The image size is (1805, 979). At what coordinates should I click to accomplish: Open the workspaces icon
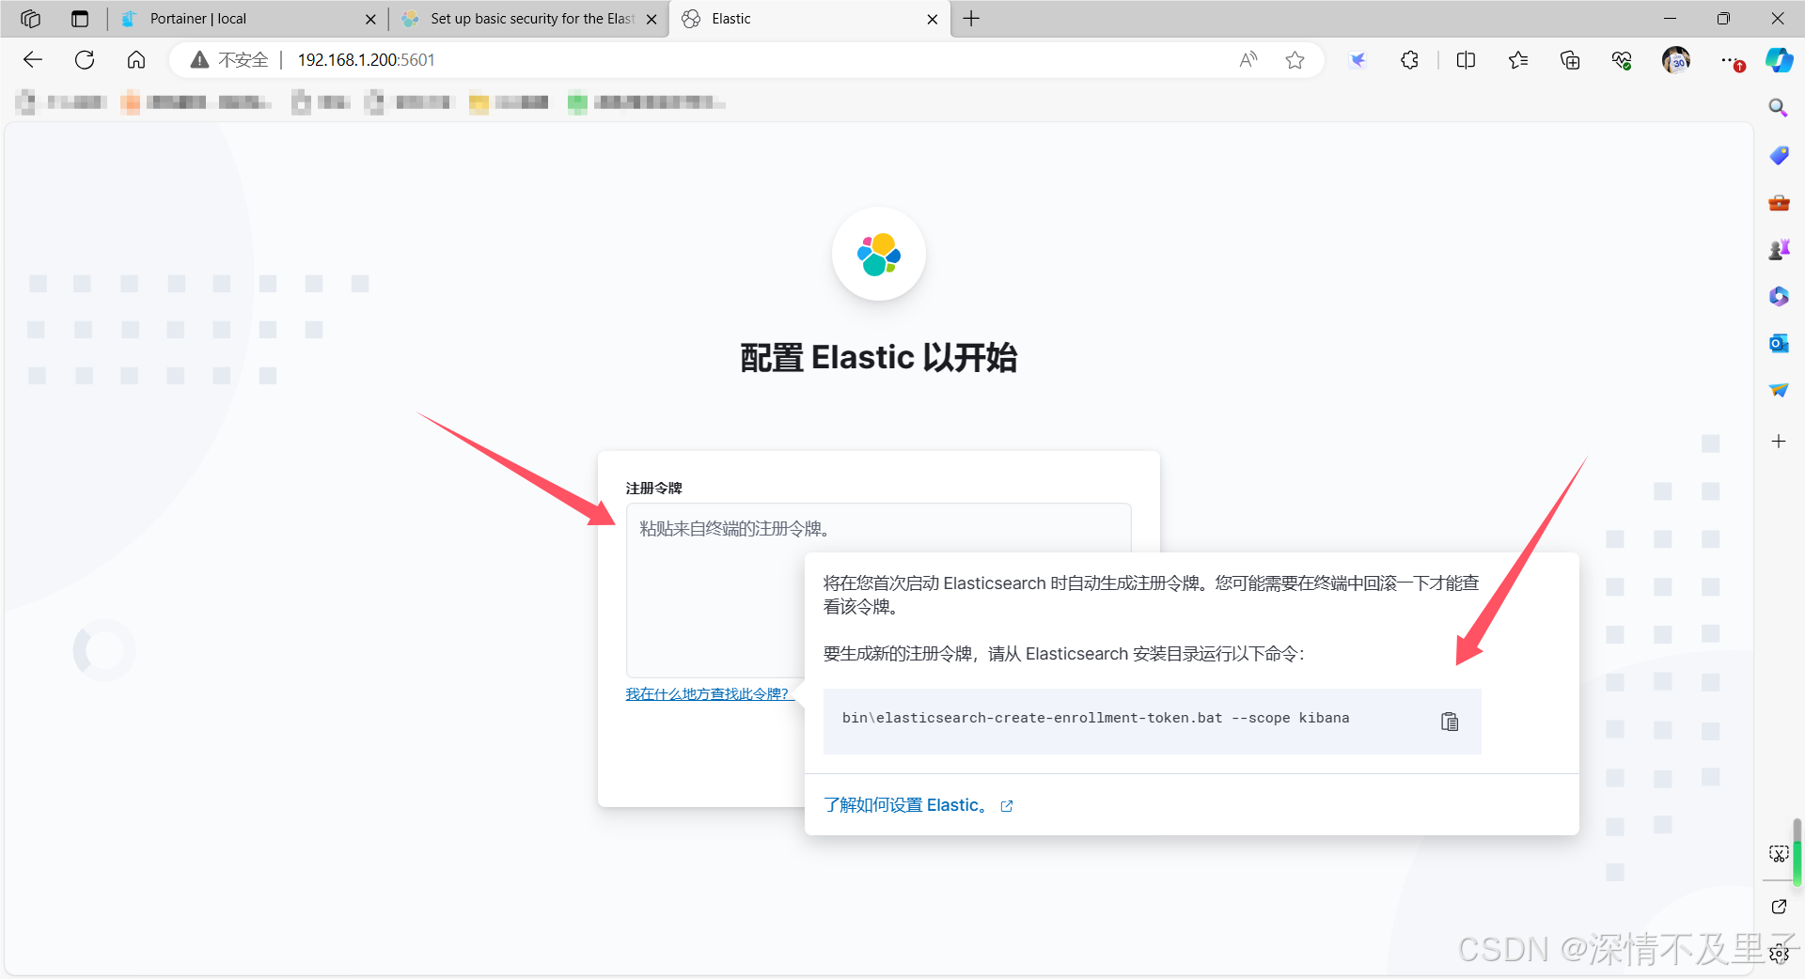click(x=30, y=19)
